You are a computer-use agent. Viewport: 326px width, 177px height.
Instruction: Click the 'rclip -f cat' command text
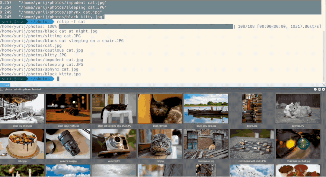(x=71, y=22)
